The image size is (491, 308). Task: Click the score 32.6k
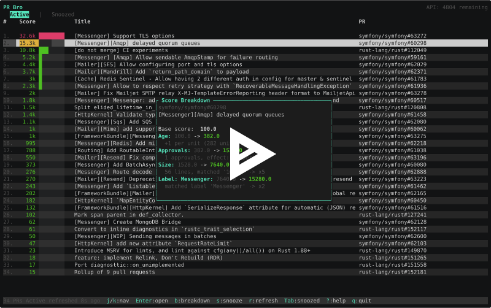pyautogui.click(x=28, y=36)
